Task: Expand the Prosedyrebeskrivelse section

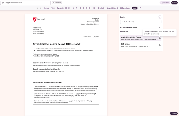Action: [x=160, y=27]
